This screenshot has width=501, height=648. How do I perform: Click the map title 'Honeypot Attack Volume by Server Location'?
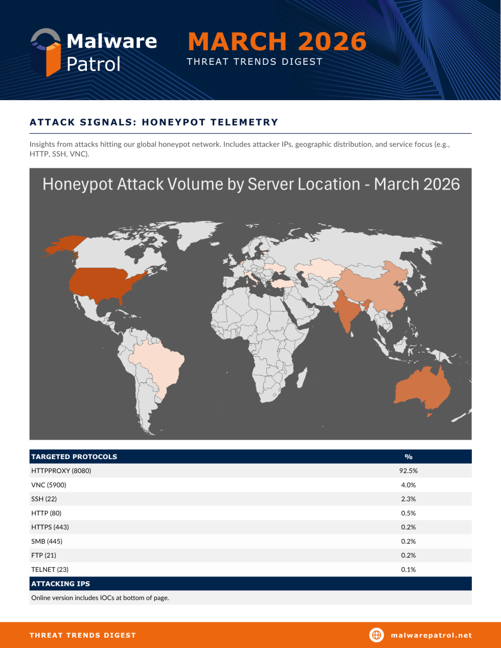pyautogui.click(x=251, y=184)
